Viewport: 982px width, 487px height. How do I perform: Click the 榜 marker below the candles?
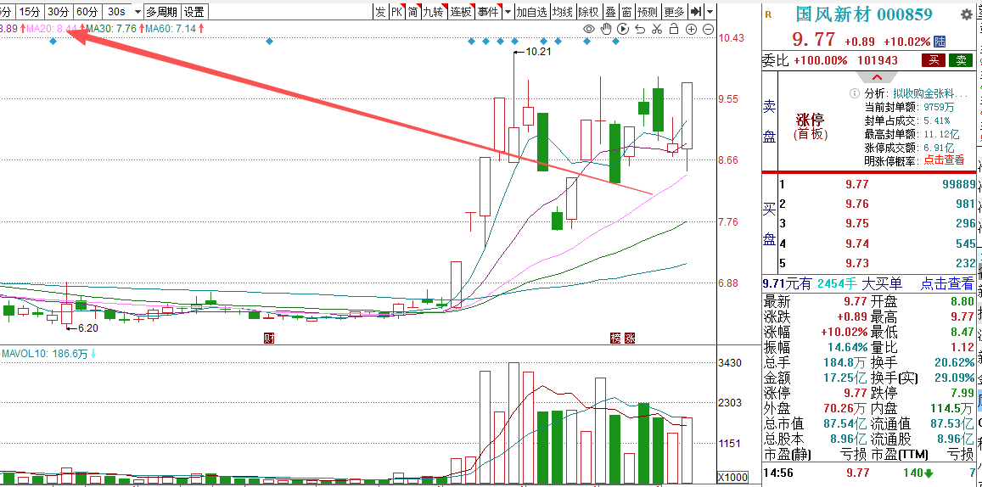point(615,339)
